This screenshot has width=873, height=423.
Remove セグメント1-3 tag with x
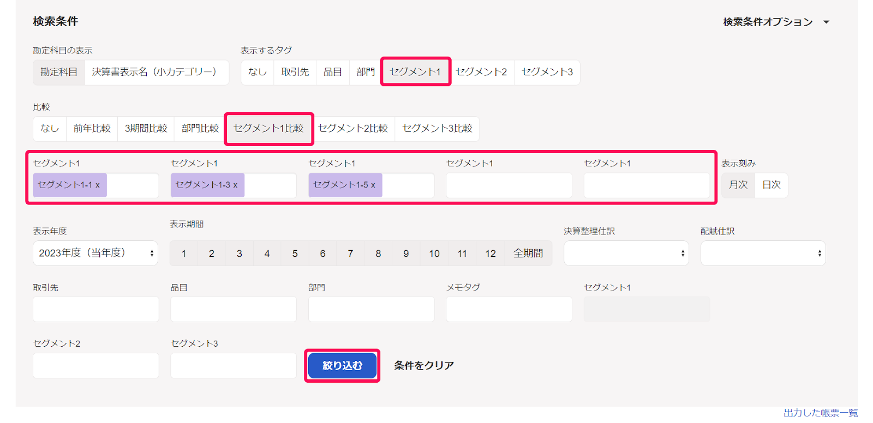235,185
